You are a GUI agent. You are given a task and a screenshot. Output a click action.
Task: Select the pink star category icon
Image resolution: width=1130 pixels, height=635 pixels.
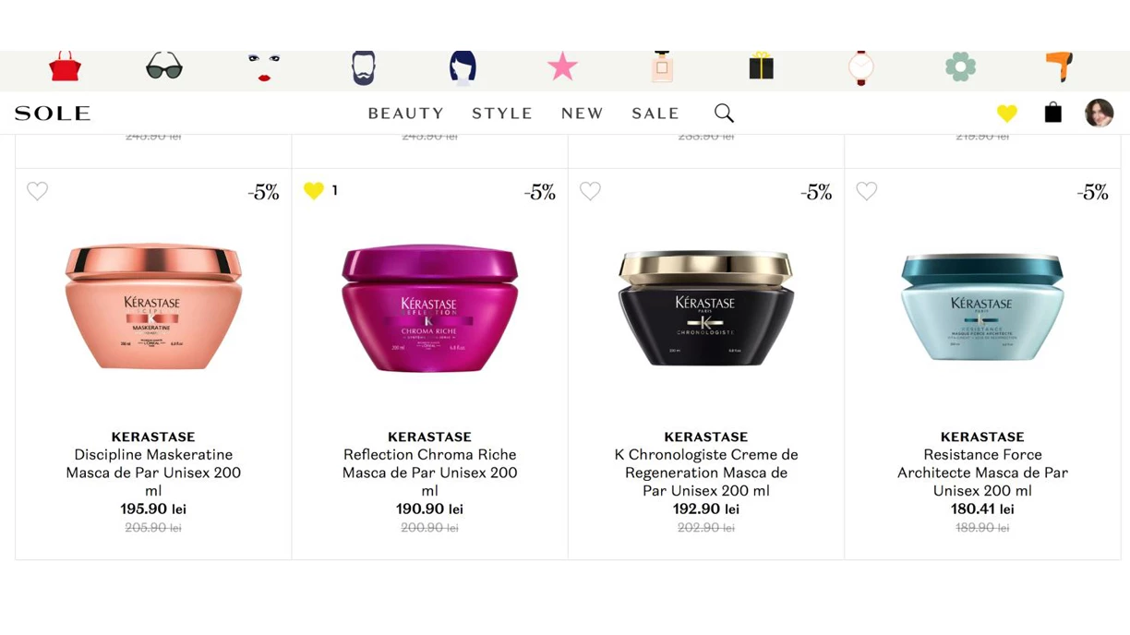tap(562, 66)
